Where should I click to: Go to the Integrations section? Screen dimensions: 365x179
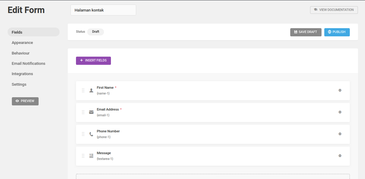coord(22,74)
